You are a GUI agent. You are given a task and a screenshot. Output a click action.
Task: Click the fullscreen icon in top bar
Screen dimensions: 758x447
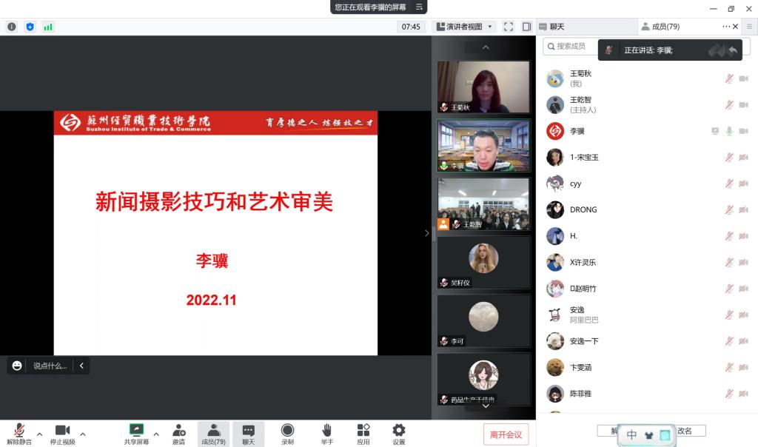tap(509, 27)
